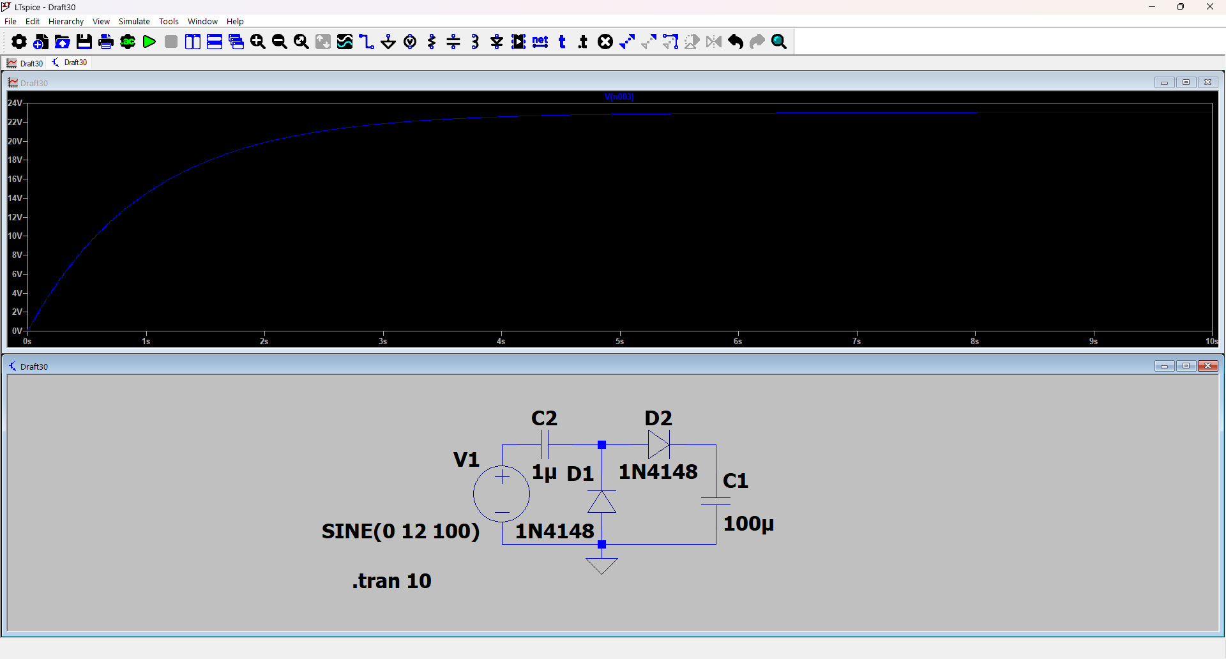Open the File menu

[x=10, y=21]
